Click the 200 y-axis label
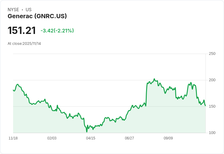Image resolution: width=224 pixels, height=154 pixels. [212, 80]
